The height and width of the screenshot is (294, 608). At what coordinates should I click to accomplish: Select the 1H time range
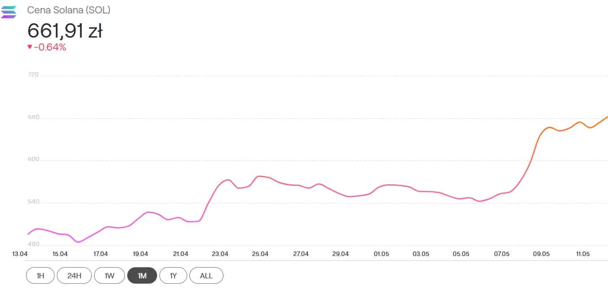[40, 276]
